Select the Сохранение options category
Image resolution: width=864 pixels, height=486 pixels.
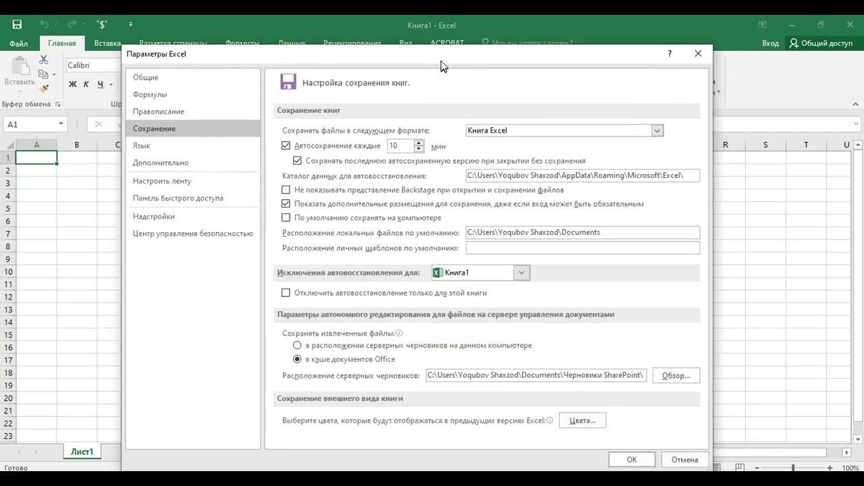[x=193, y=128]
